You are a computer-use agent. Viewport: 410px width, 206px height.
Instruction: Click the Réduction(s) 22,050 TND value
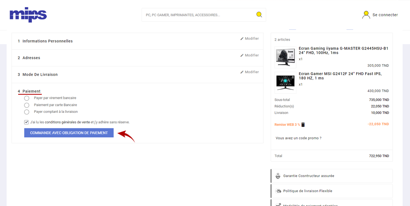click(380, 106)
